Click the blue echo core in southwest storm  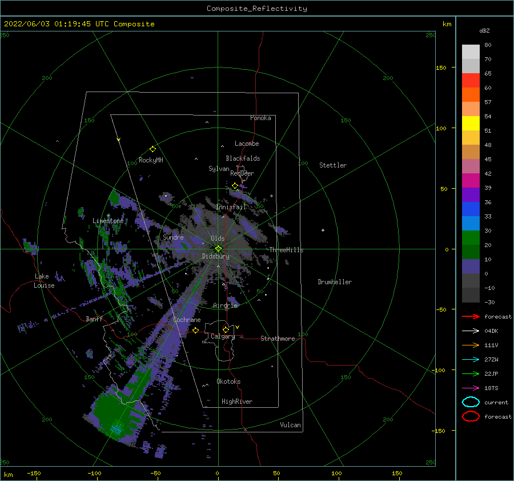116,429
